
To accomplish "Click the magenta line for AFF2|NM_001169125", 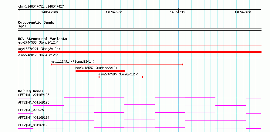I will (140, 105).
